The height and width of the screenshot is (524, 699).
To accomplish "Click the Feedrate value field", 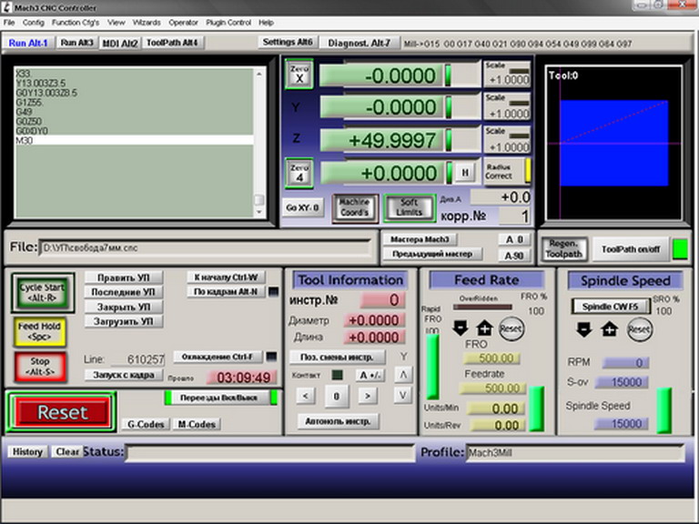I will pyautogui.click(x=491, y=388).
